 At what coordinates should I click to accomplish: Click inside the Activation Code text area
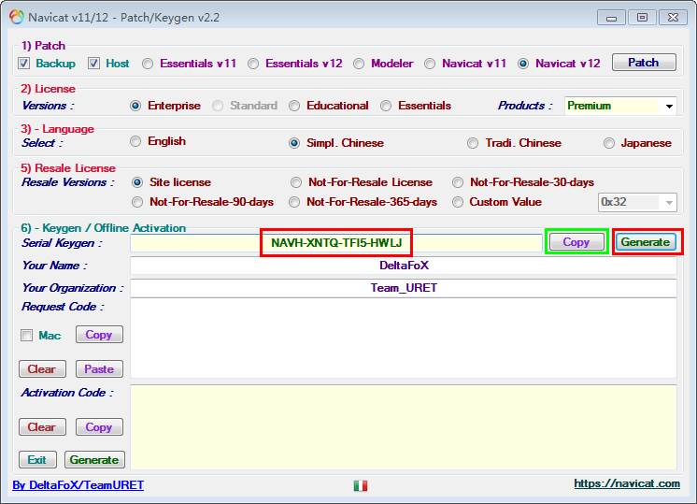(x=404, y=427)
